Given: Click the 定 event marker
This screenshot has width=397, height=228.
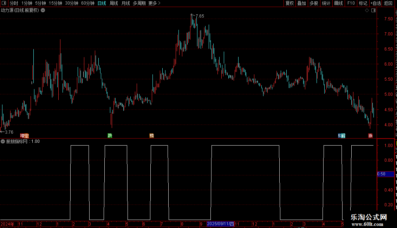Looking at the screenshot, I should tap(27, 136).
